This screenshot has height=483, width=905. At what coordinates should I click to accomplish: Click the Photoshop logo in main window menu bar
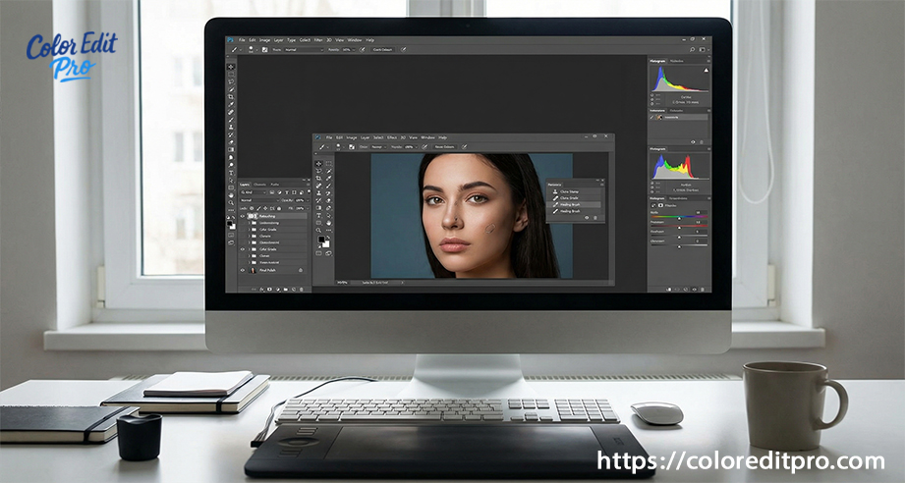[230, 40]
